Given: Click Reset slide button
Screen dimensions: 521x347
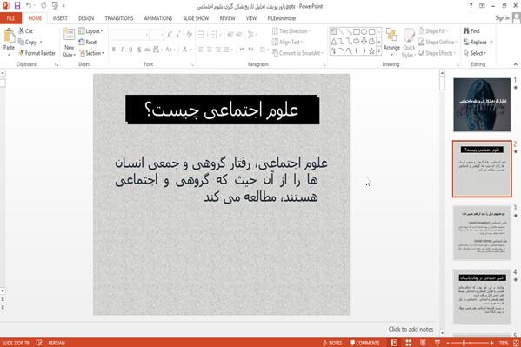Looking at the screenshot, I should coord(88,43).
